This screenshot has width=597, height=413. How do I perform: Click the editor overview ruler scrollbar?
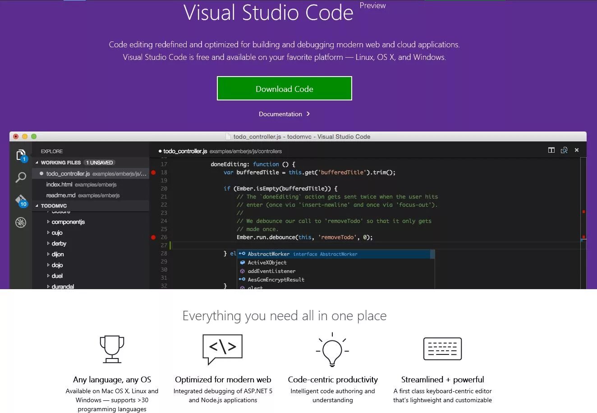point(583,223)
